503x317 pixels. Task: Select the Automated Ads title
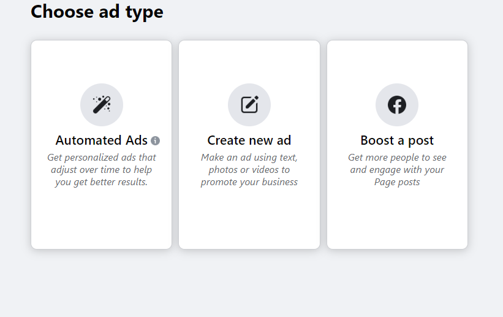(101, 140)
